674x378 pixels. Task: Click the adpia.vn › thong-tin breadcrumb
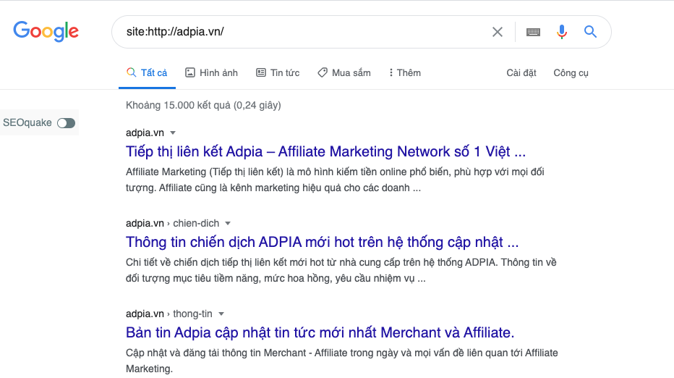169,314
